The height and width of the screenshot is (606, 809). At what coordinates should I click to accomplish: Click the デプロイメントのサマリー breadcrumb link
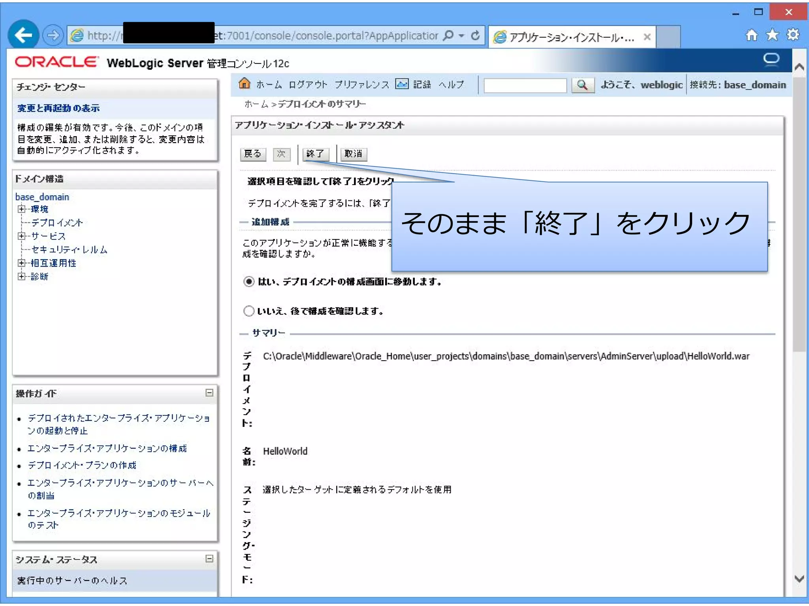322,104
